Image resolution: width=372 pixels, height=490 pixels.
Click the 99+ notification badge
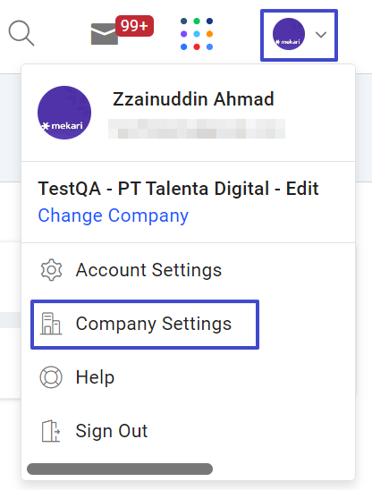pos(134,26)
